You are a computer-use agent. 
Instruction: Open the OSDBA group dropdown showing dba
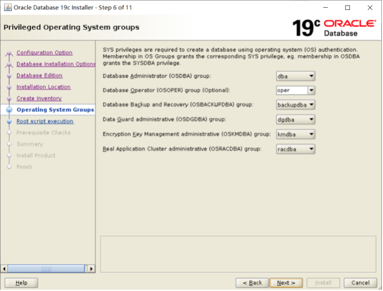(x=296, y=76)
